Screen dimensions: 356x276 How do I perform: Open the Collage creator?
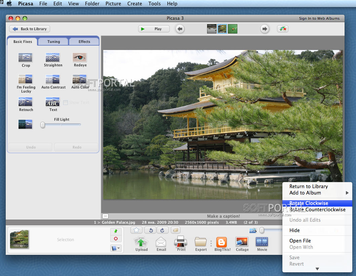[242, 242]
